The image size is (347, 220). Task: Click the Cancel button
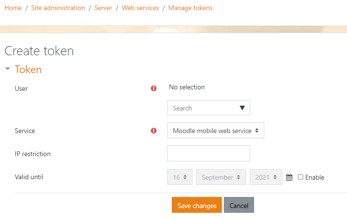239,205
